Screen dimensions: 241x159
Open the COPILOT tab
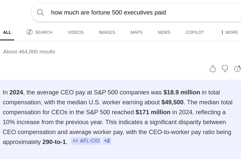coord(195,32)
